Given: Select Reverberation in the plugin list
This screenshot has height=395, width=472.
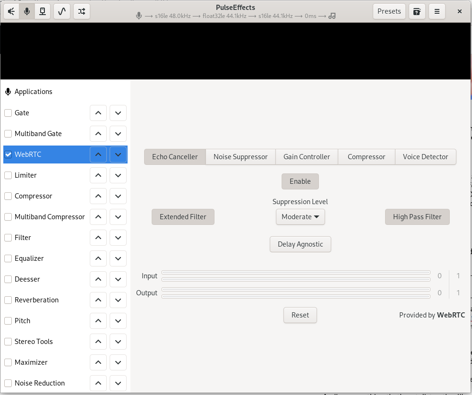Looking at the screenshot, I should 37,300.
